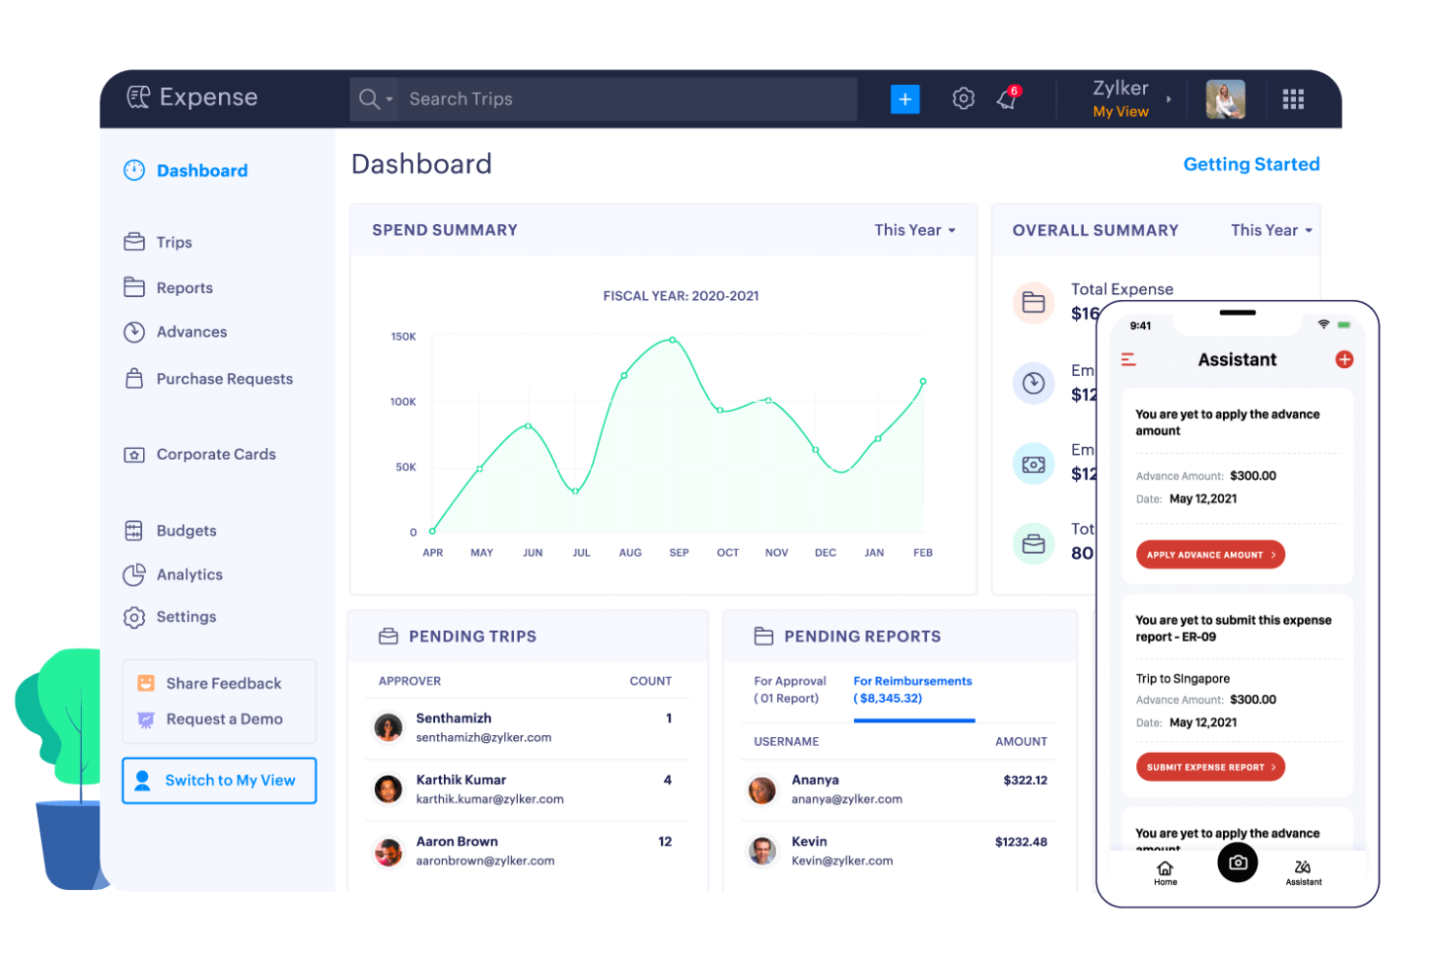View Corporate Cards
The height and width of the screenshot is (961, 1441).
[216, 454]
